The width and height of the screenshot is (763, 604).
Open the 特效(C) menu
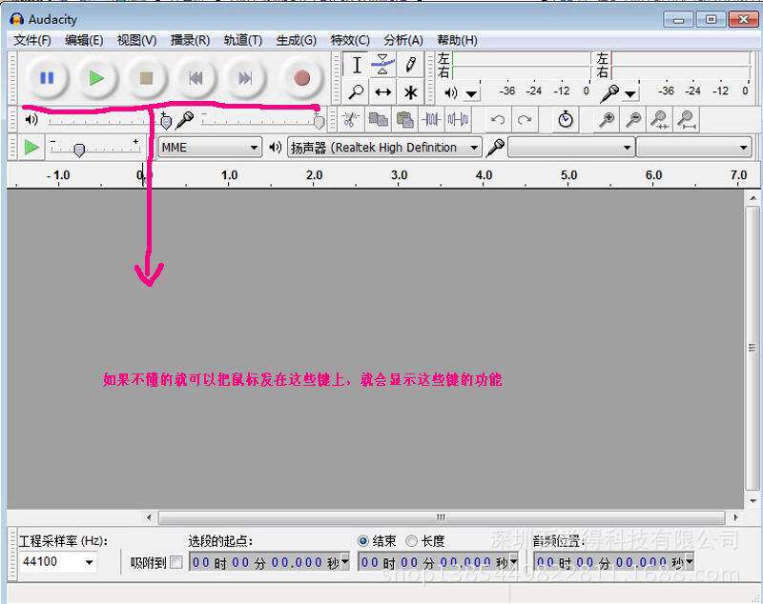click(x=350, y=40)
